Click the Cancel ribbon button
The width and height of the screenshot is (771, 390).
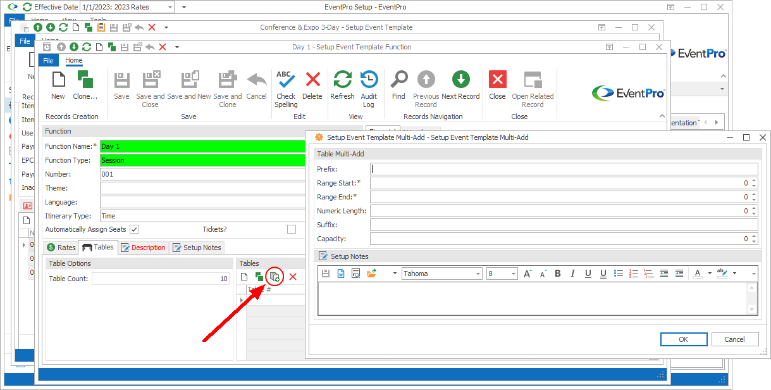click(256, 85)
